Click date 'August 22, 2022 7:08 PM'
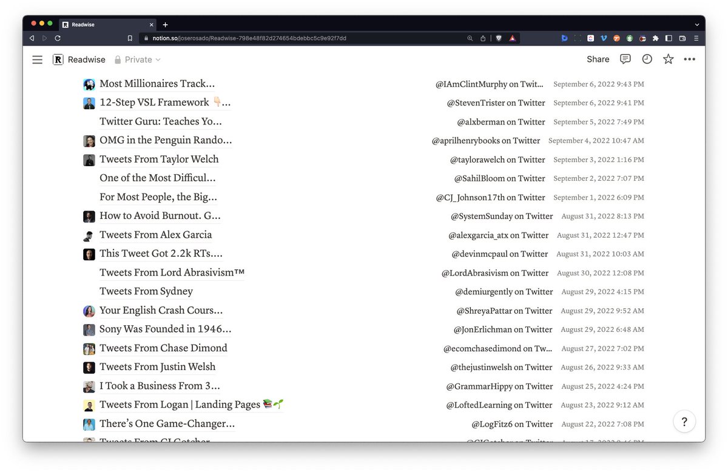Image resolution: width=728 pixels, height=472 pixels. 603,424
